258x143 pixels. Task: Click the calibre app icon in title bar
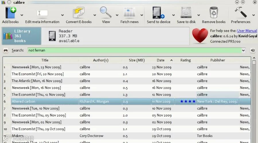[3, 2]
